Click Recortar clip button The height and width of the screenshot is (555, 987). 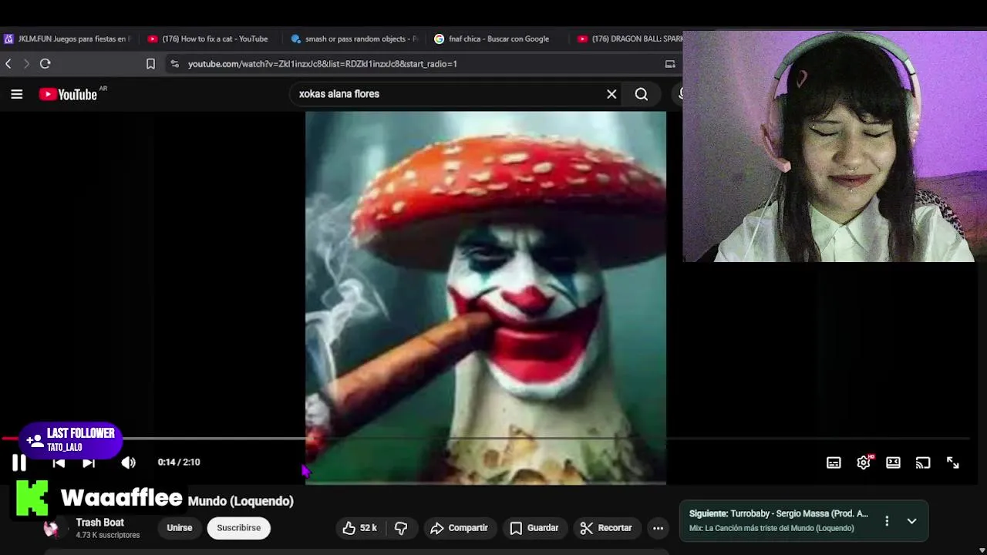click(x=606, y=528)
